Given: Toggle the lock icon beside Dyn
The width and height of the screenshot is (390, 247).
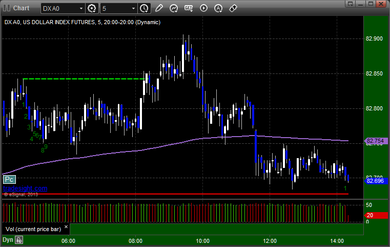Looking at the screenshot, I should tap(19, 240).
